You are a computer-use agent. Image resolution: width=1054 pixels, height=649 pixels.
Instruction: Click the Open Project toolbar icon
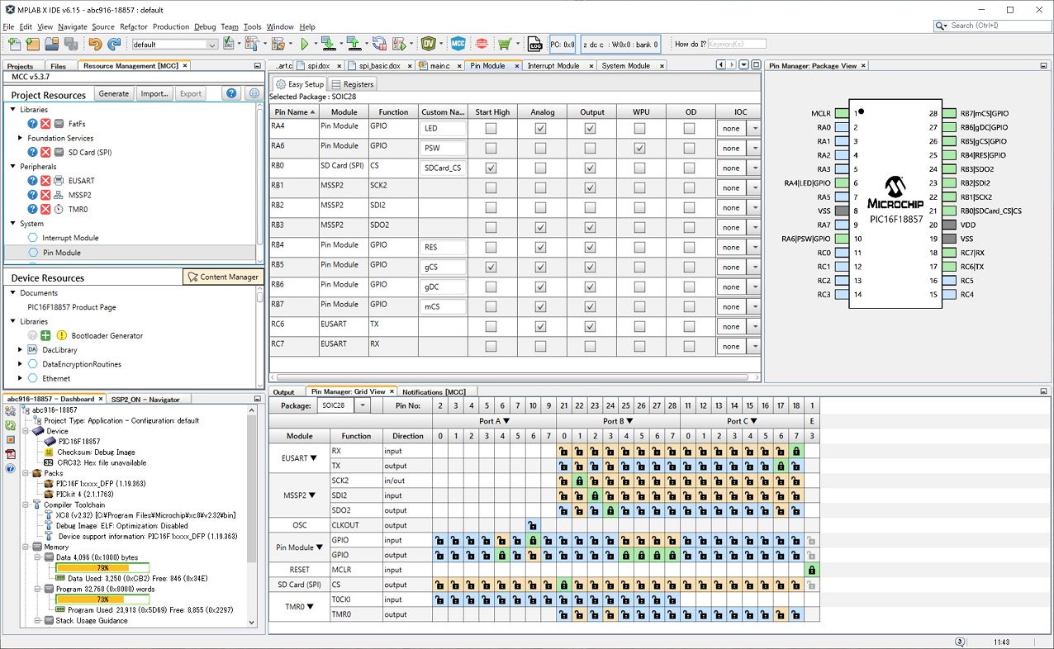pyautogui.click(x=52, y=44)
